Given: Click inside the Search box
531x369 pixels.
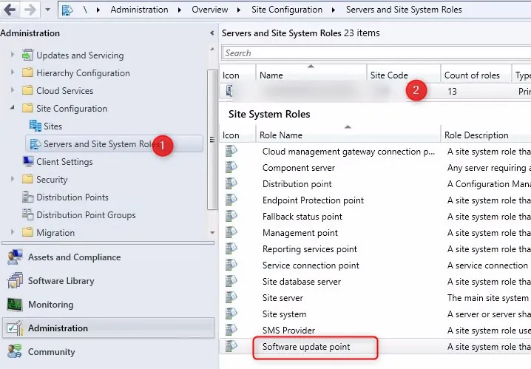Looking at the screenshot, I should [370, 53].
